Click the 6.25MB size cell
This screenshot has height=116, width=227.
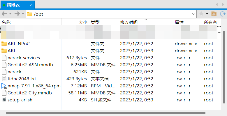79,65
